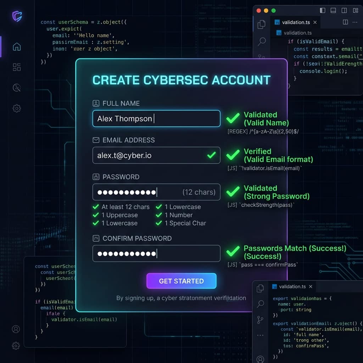Click the At least 12 chars checkmark

pos(96,207)
